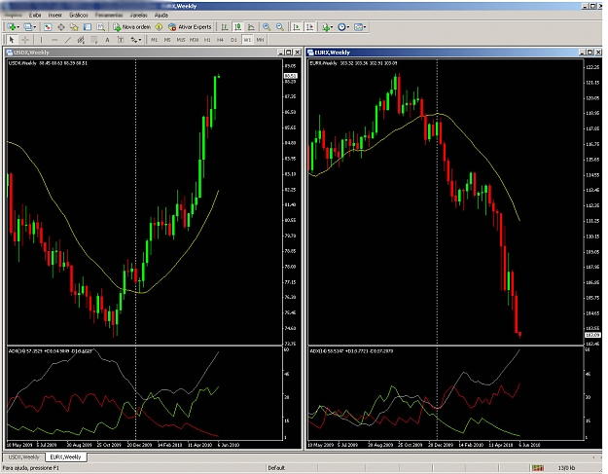Switch to candlestick chart display
This screenshot has height=474, width=608.
coord(237,26)
